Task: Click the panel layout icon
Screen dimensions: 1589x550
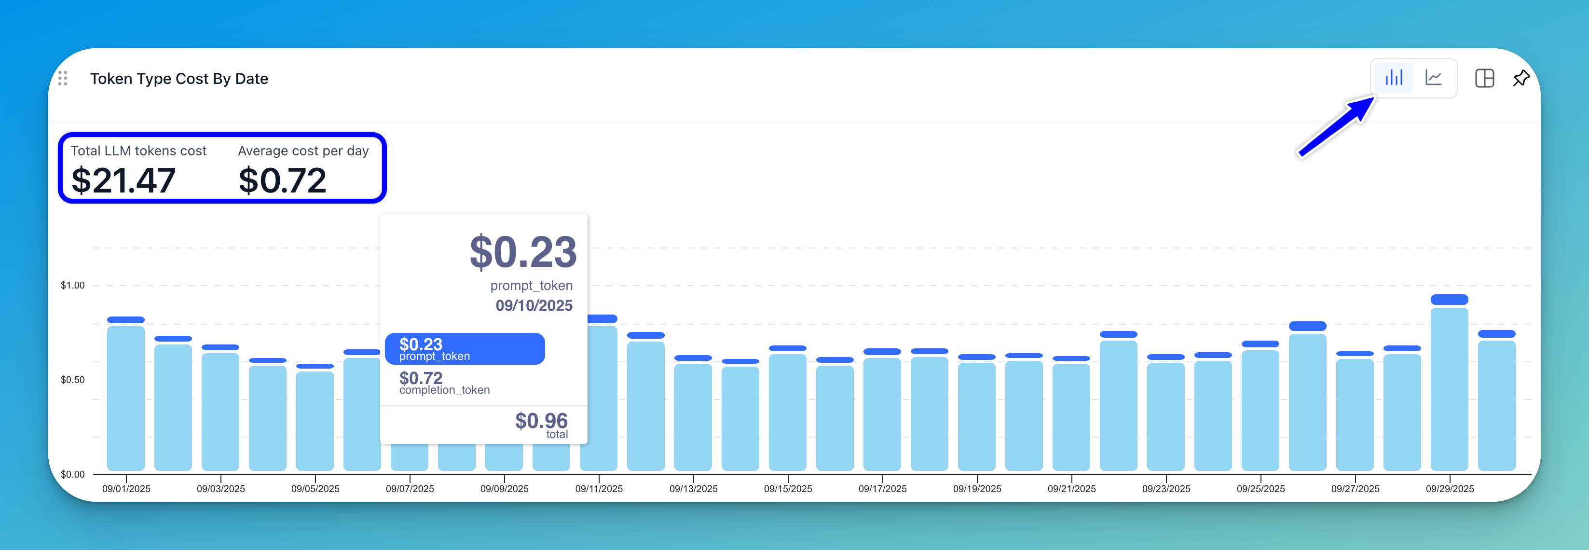Action: pyautogui.click(x=1484, y=78)
